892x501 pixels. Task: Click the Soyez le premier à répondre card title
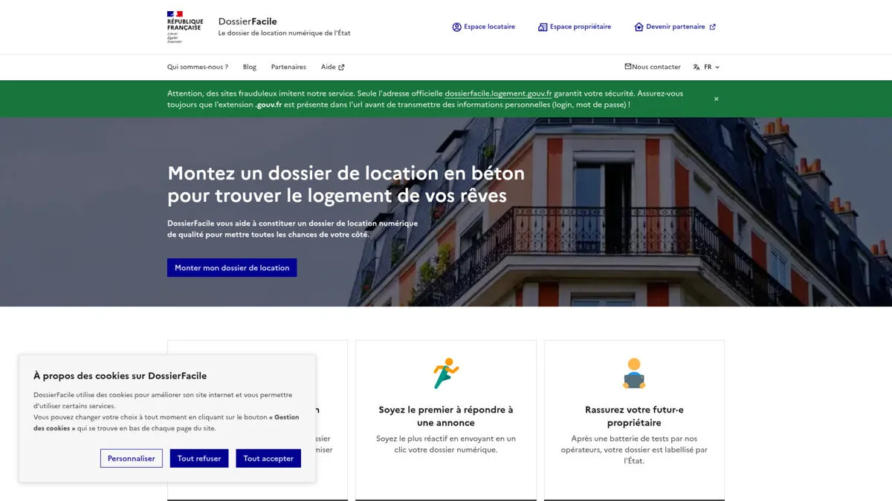pos(446,416)
